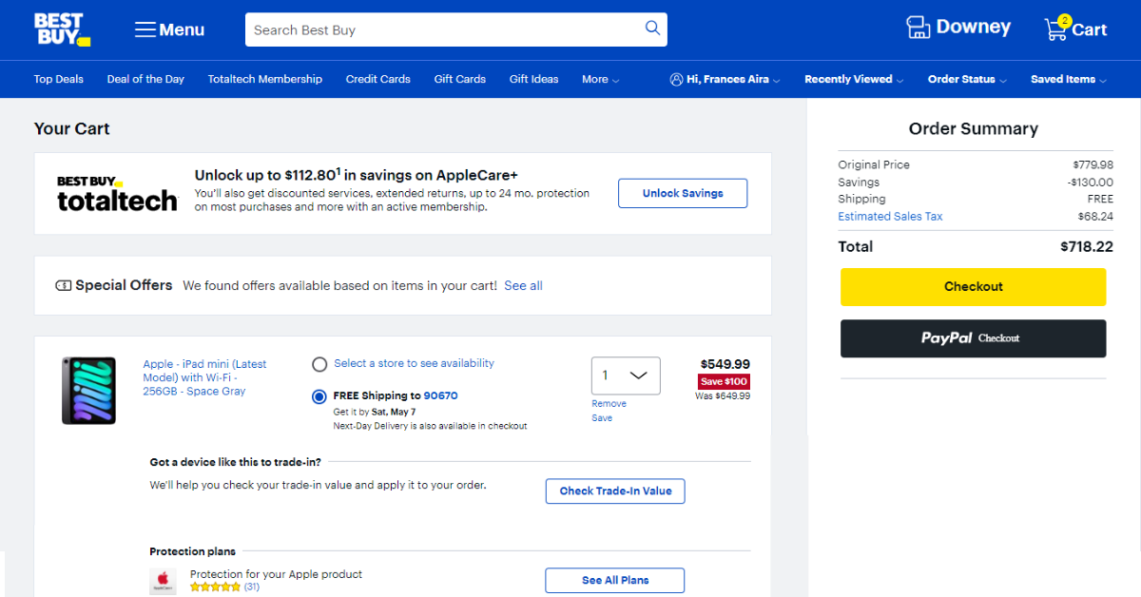Go to Top Deals
Viewport: 1141px width, 597px height.
point(58,79)
